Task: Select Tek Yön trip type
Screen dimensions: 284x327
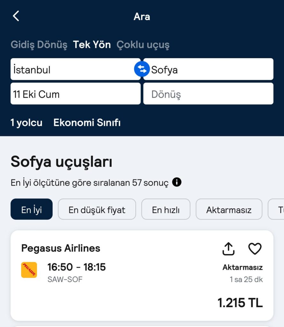Action: (x=92, y=45)
